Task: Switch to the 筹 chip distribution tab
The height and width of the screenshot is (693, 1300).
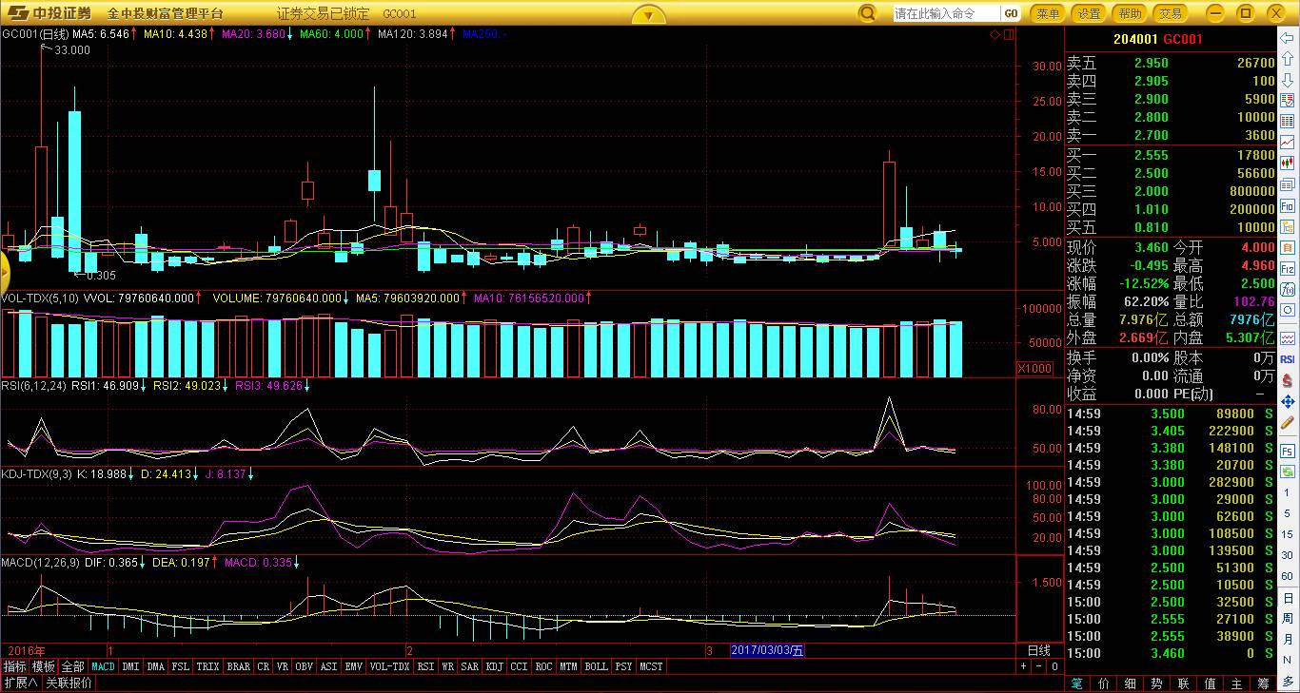Action: 1263,683
